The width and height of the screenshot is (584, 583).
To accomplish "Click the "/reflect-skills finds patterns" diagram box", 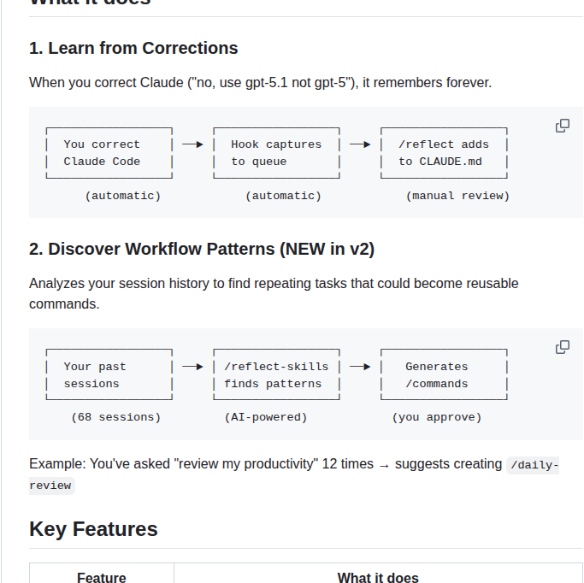I will (275, 375).
